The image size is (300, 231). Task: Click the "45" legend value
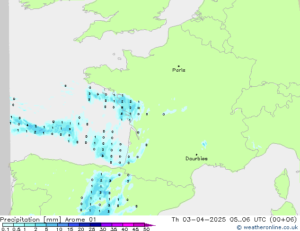[136, 229]
